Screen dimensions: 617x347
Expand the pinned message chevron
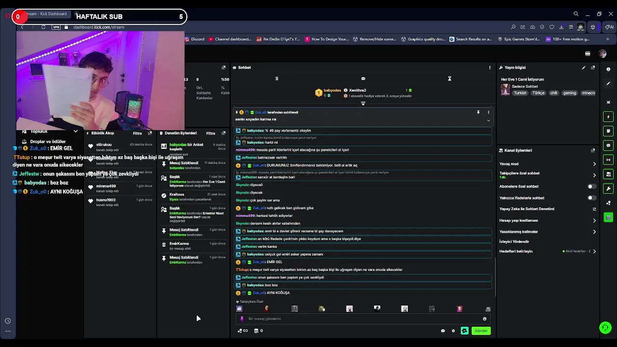[488, 120]
